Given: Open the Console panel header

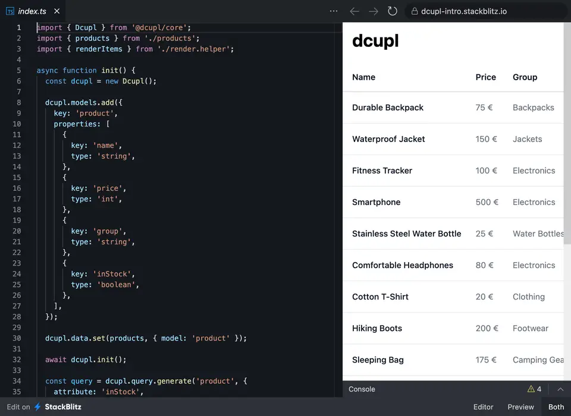Looking at the screenshot, I should [362, 389].
